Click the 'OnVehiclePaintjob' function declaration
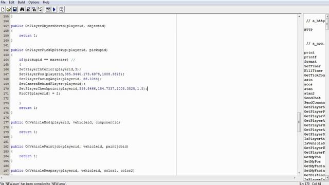Screen dimensions: 329x185 [69, 146]
